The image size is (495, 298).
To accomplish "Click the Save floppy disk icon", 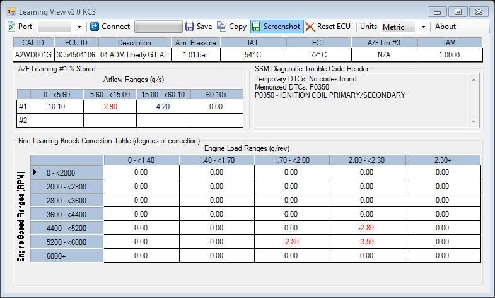I will (189, 27).
